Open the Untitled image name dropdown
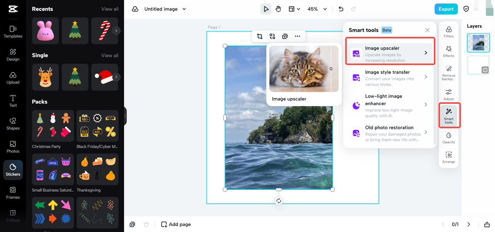 click(165, 9)
